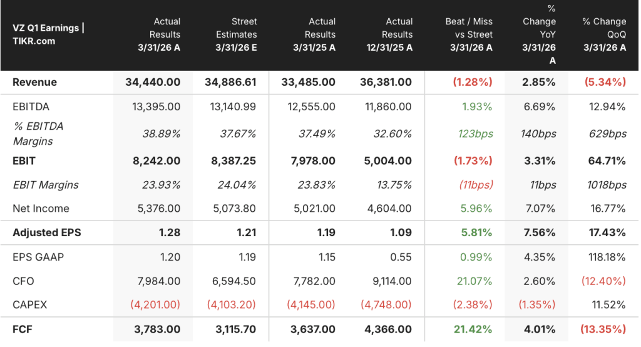Select the bold EBIT row label

coord(24,161)
